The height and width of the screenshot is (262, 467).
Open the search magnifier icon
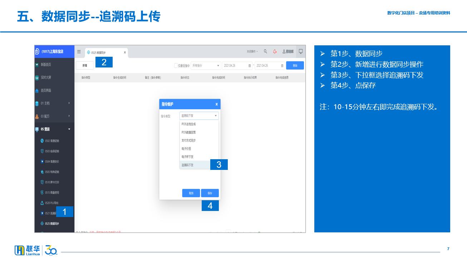(265, 51)
